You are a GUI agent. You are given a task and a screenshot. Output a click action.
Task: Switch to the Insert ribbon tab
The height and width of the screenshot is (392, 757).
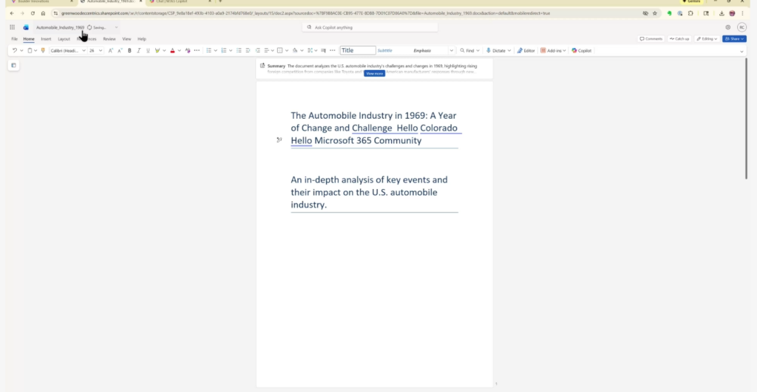tap(46, 38)
